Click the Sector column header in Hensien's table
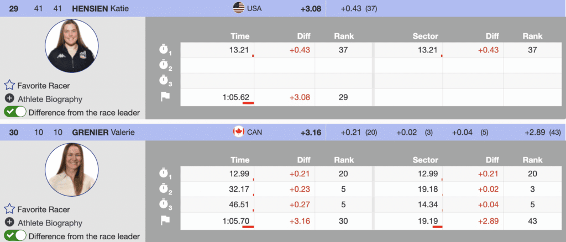 point(425,36)
